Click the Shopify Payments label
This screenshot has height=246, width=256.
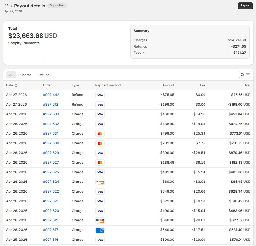point(24,43)
